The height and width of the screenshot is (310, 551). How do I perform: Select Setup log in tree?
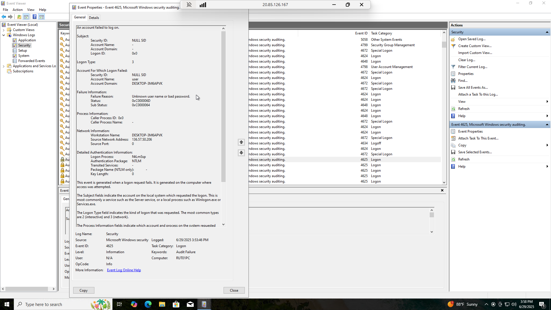click(x=22, y=51)
